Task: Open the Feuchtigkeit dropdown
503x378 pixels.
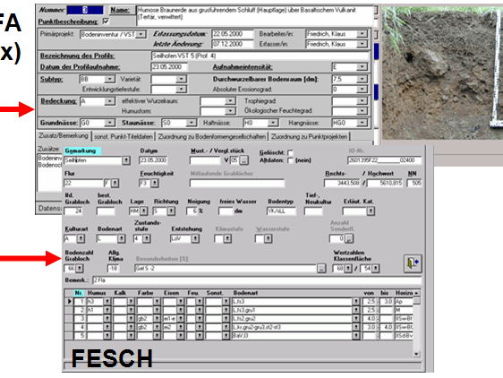Action: [x=155, y=183]
